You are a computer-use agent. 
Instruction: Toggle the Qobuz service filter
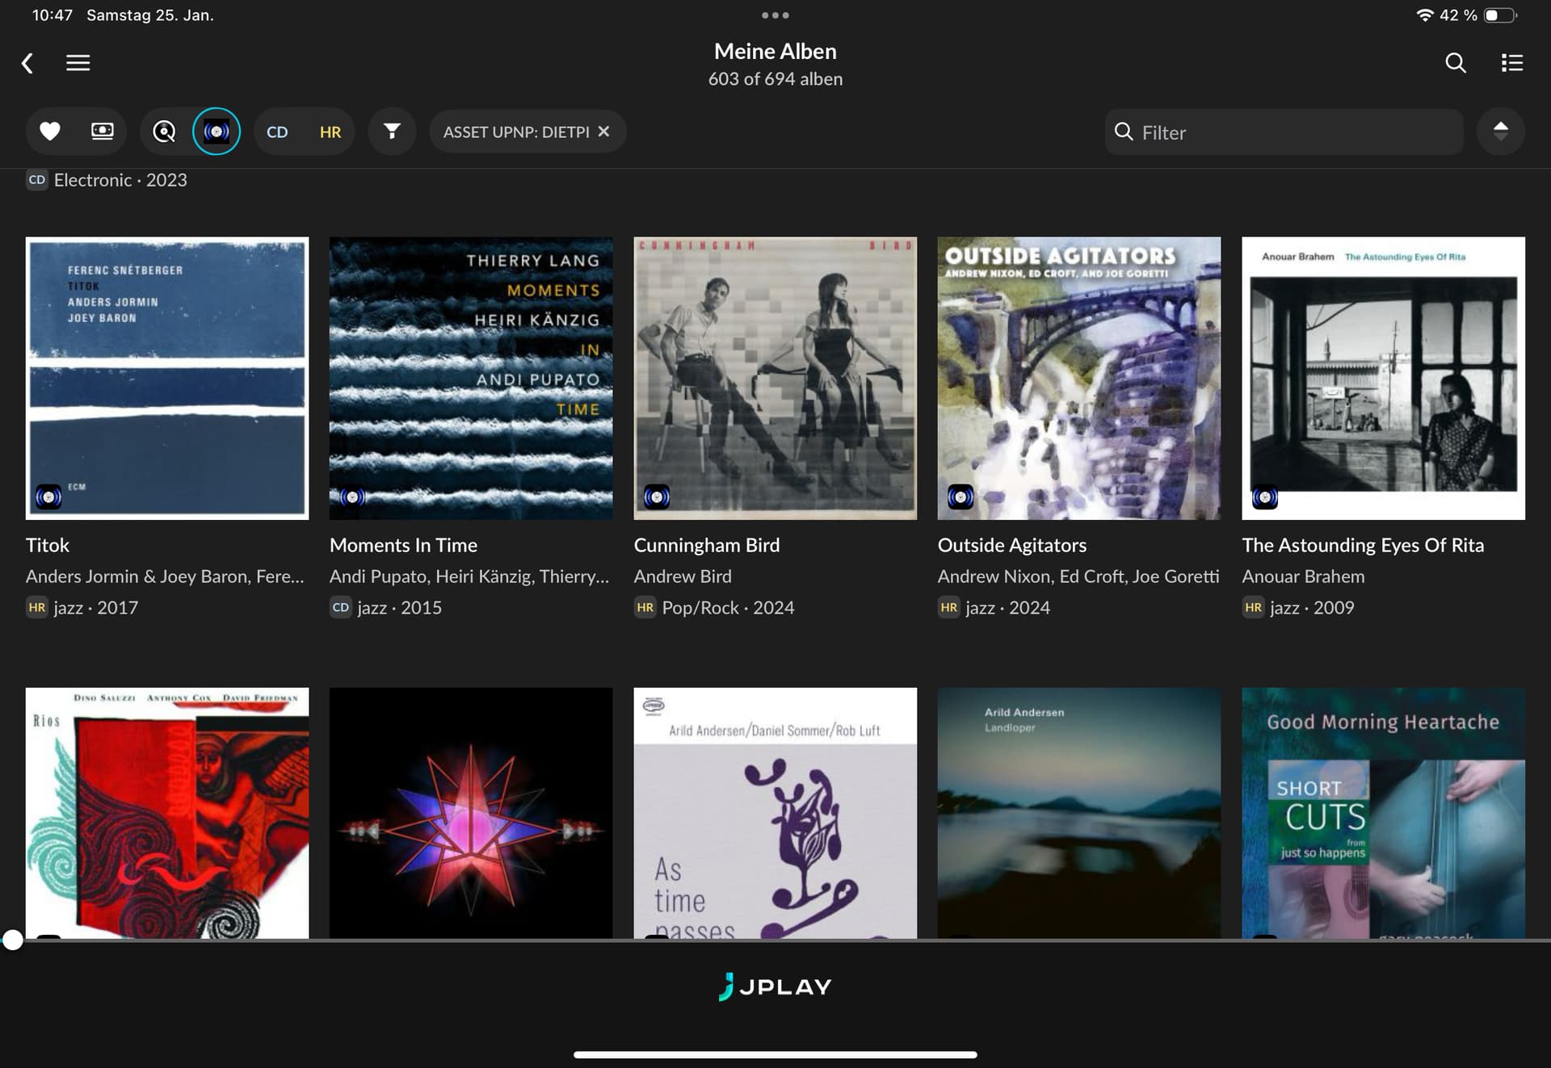coord(164,132)
